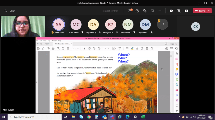Image resolution: width=215 pixels, height=120 pixels.
Task: Open the View menu in Acrobat
Action: [x=44, y=41]
